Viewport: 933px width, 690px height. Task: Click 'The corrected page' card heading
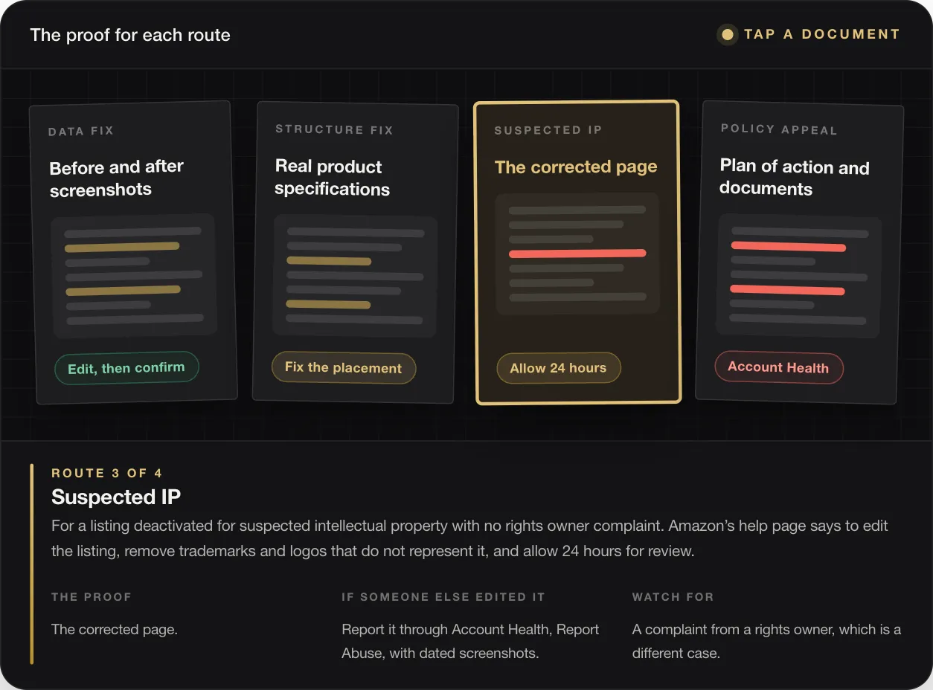pyautogui.click(x=576, y=167)
